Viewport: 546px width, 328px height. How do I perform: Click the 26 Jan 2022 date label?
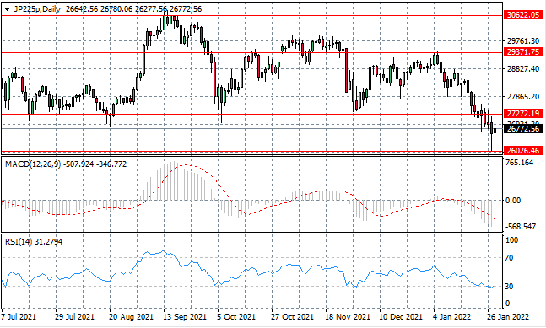tap(508, 317)
